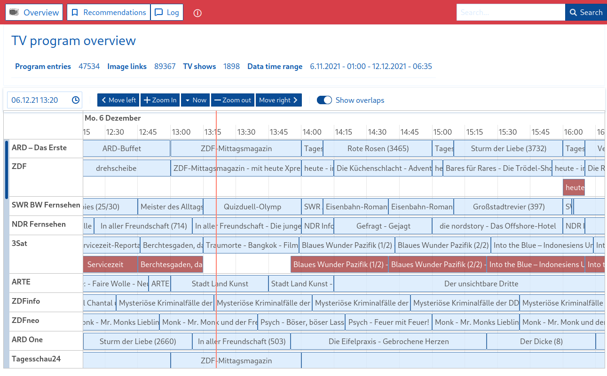Click the Program entries count 47534
Image resolution: width=607 pixels, height=376 pixels.
tap(89, 66)
